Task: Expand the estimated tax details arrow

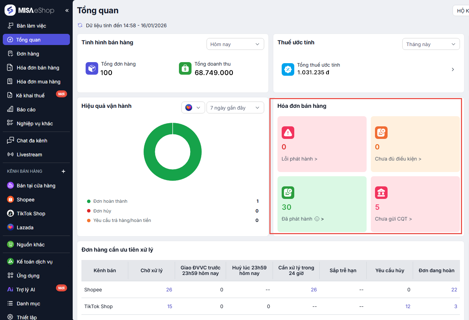Action: point(453,69)
